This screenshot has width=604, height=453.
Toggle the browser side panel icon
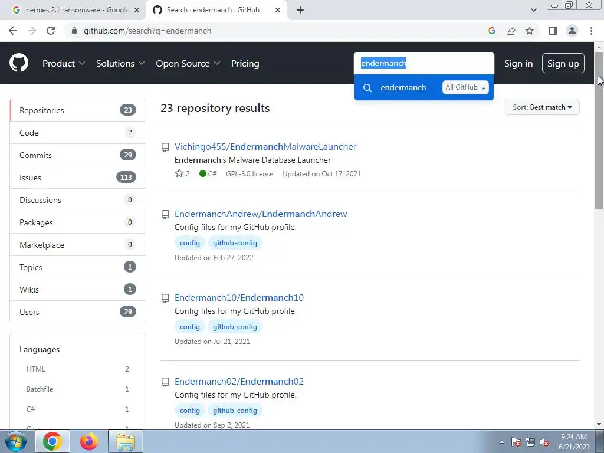coord(553,31)
